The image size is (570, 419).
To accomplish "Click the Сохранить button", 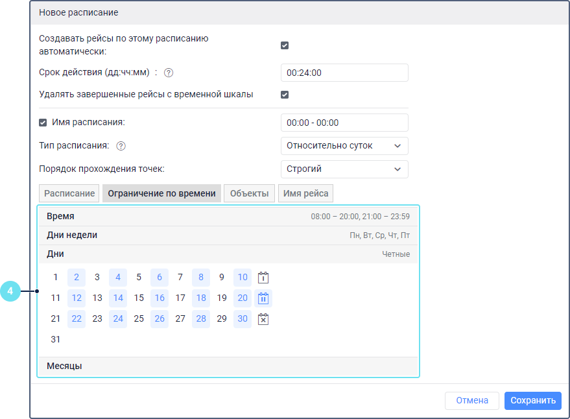I will pos(532,401).
